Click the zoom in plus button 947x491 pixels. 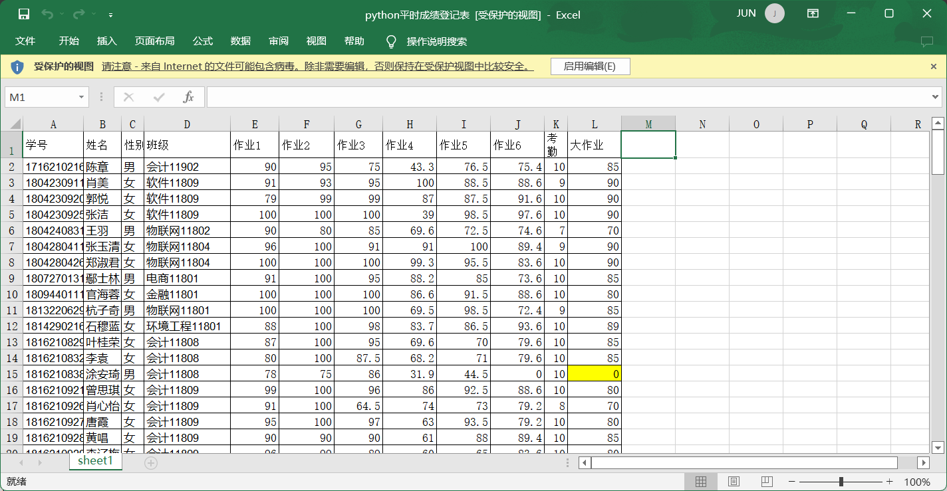(x=889, y=482)
